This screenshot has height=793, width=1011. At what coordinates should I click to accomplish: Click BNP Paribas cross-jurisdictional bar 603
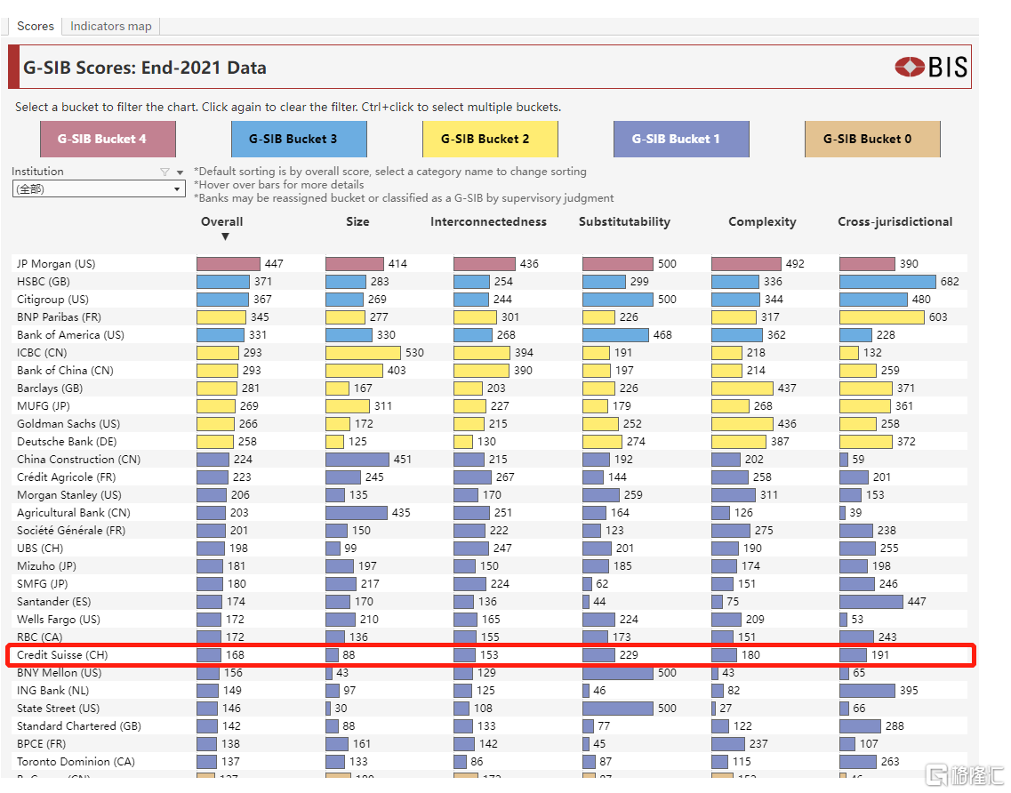coord(882,317)
